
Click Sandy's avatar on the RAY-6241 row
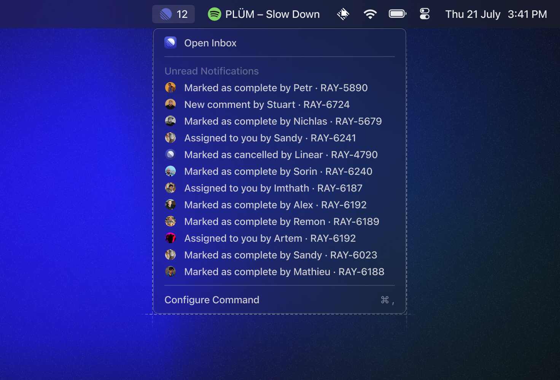170,138
